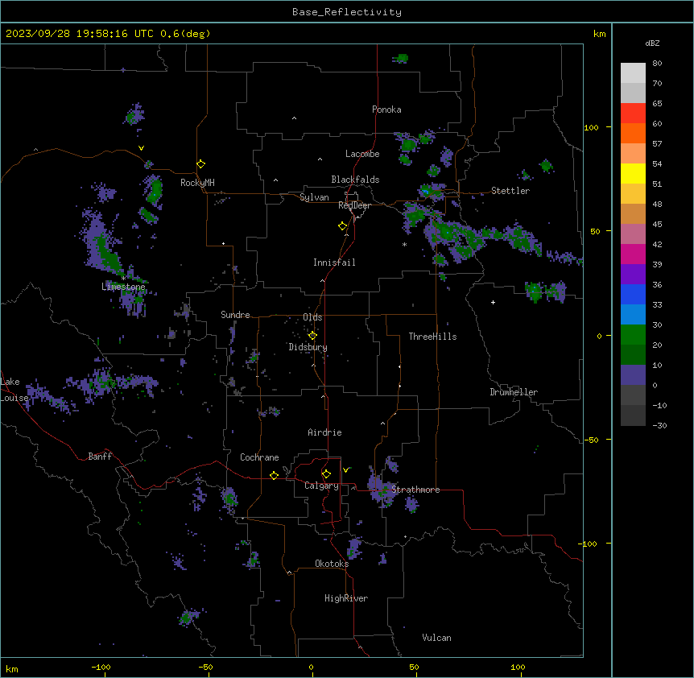Click the Innisfail label
This screenshot has height=678, width=694.
pyautogui.click(x=334, y=263)
